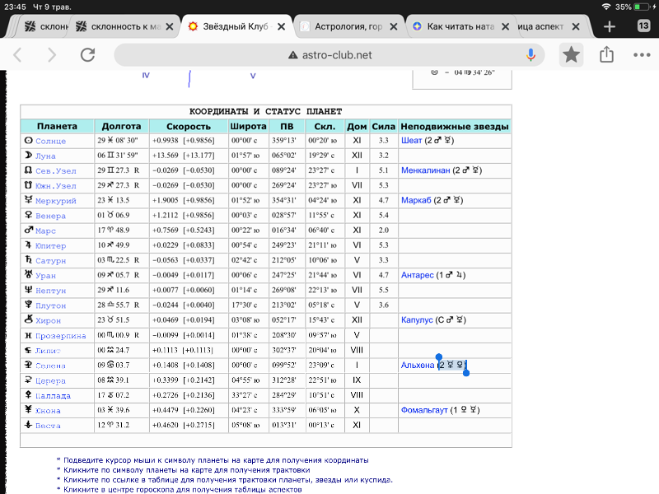Switch to first склонн tab
This screenshot has width=659, height=494.
pos(46,26)
